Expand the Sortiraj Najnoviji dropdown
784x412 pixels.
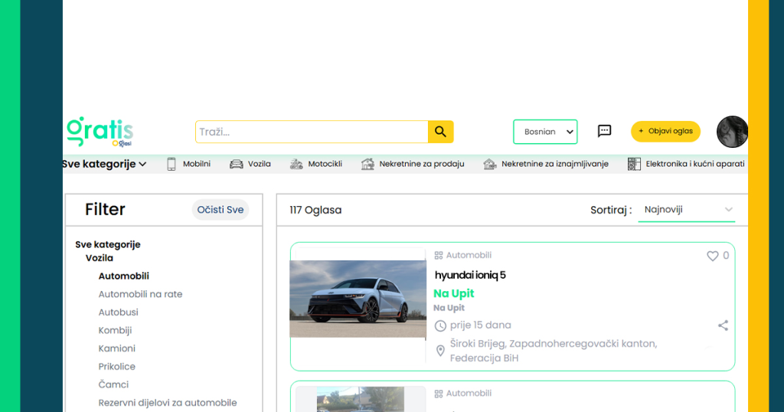687,210
